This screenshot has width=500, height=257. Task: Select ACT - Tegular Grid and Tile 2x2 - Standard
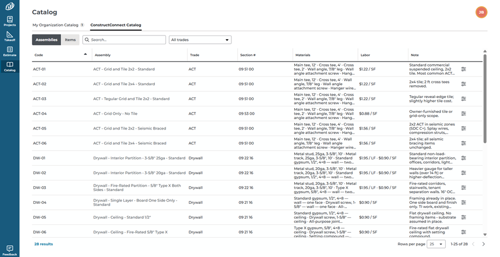coord(132,99)
